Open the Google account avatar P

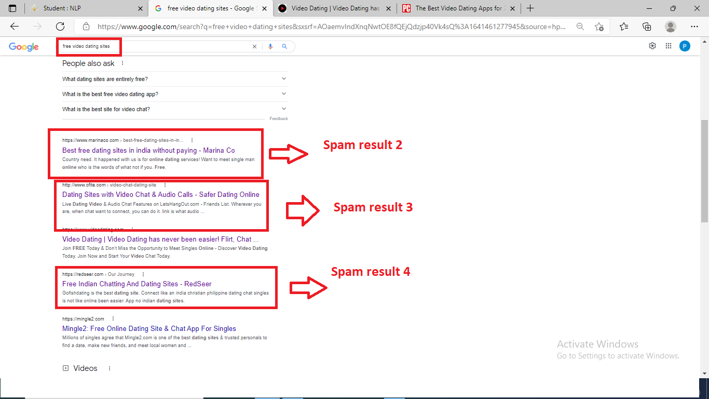click(x=685, y=46)
